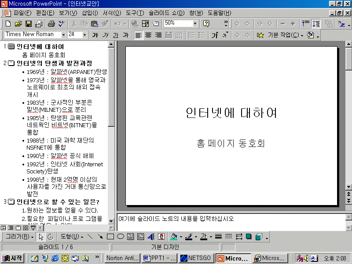The image size is (352, 264).
Task: Select the Oval drawing tool
Action: point(120,237)
